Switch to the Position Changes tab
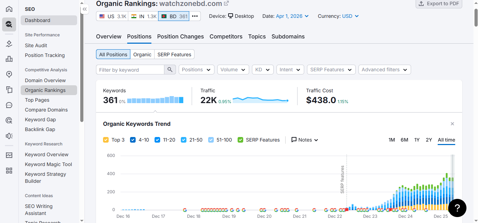 (x=180, y=36)
